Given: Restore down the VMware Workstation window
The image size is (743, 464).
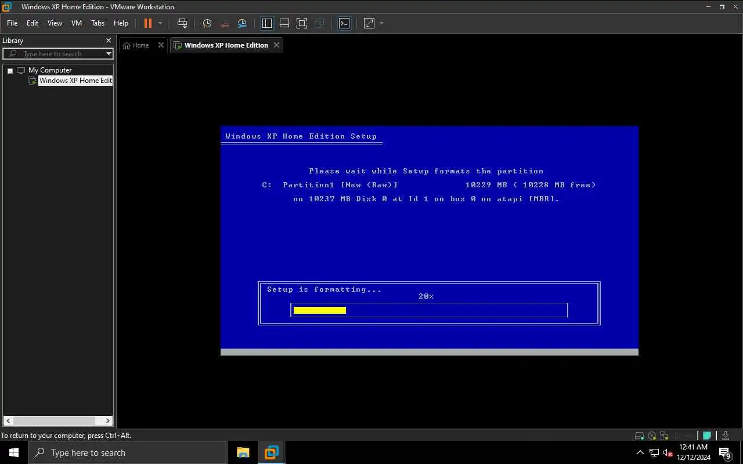Looking at the screenshot, I should pos(722,7).
